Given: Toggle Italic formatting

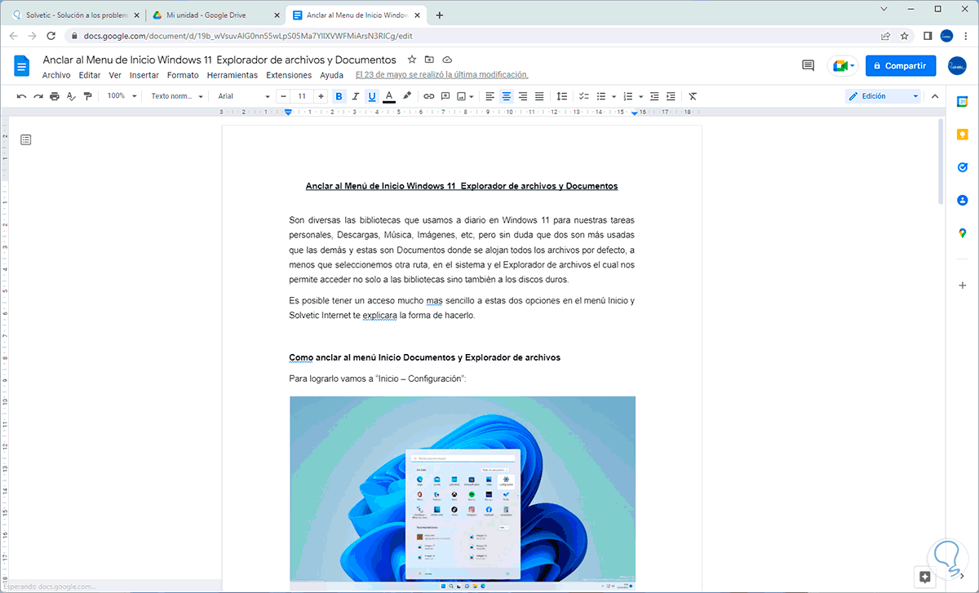Looking at the screenshot, I should [x=356, y=96].
